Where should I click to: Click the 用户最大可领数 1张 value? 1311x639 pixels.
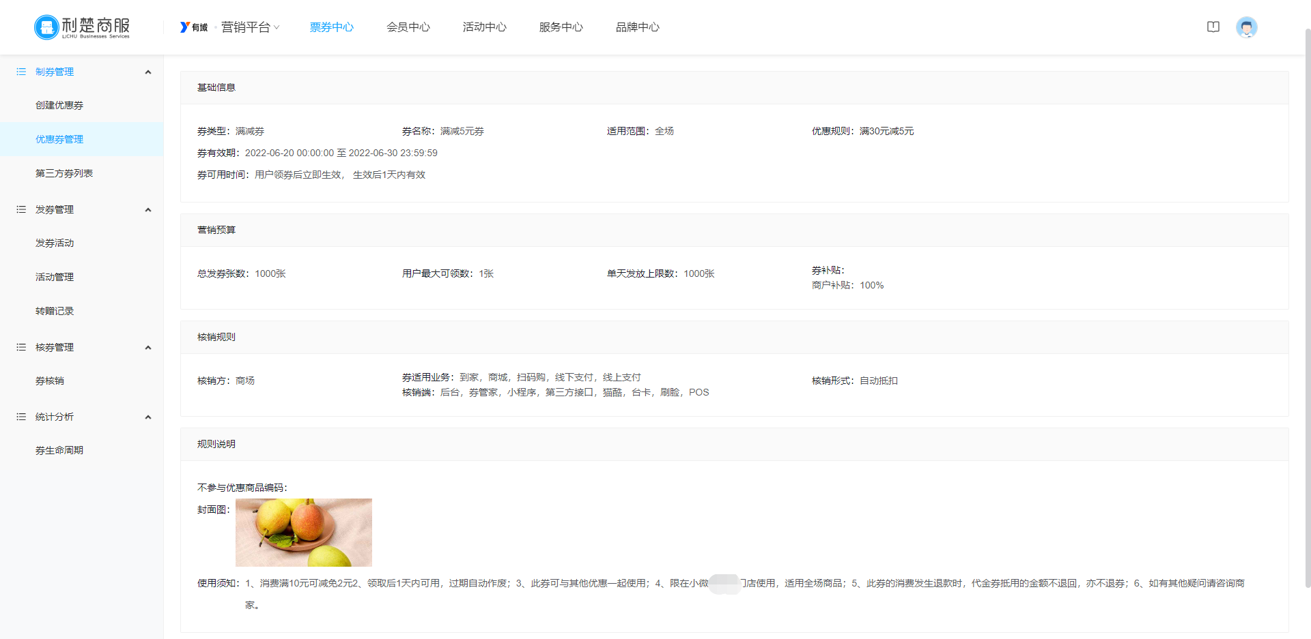pyautogui.click(x=486, y=273)
